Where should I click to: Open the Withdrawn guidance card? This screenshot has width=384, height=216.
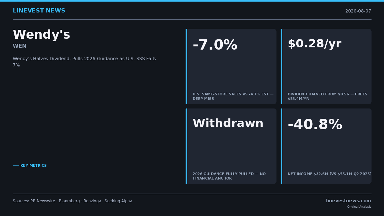point(231,146)
